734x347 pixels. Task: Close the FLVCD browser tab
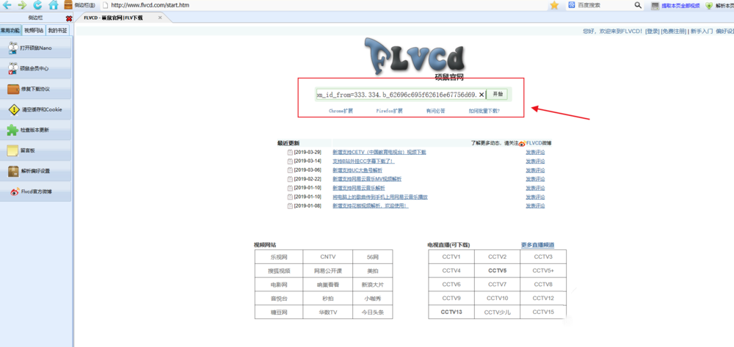[160, 18]
